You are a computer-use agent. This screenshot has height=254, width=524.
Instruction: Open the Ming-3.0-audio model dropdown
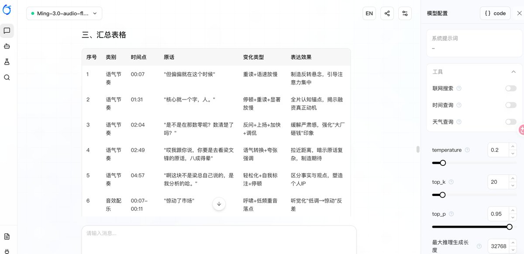tap(64, 14)
